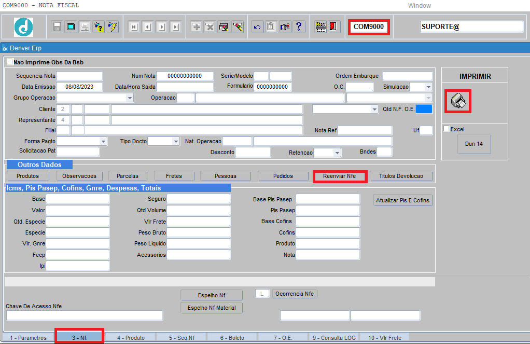Open the Retencao dropdown
Screen dimensions: 530x344
337,153
